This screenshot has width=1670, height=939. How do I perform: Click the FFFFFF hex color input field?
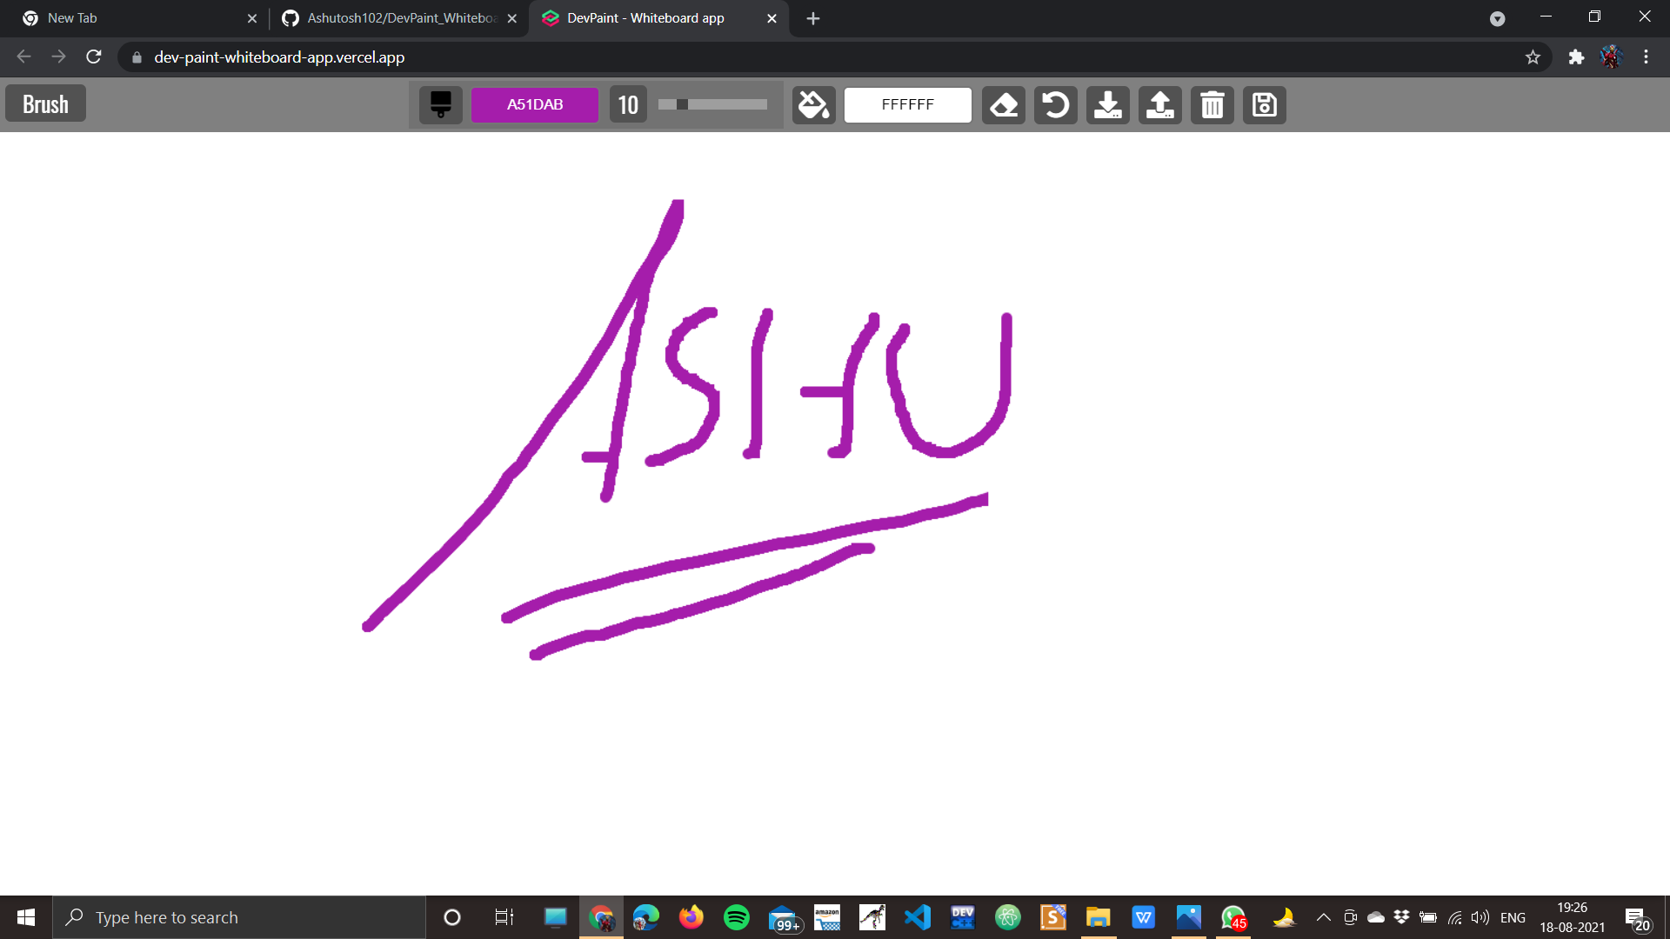(x=907, y=104)
